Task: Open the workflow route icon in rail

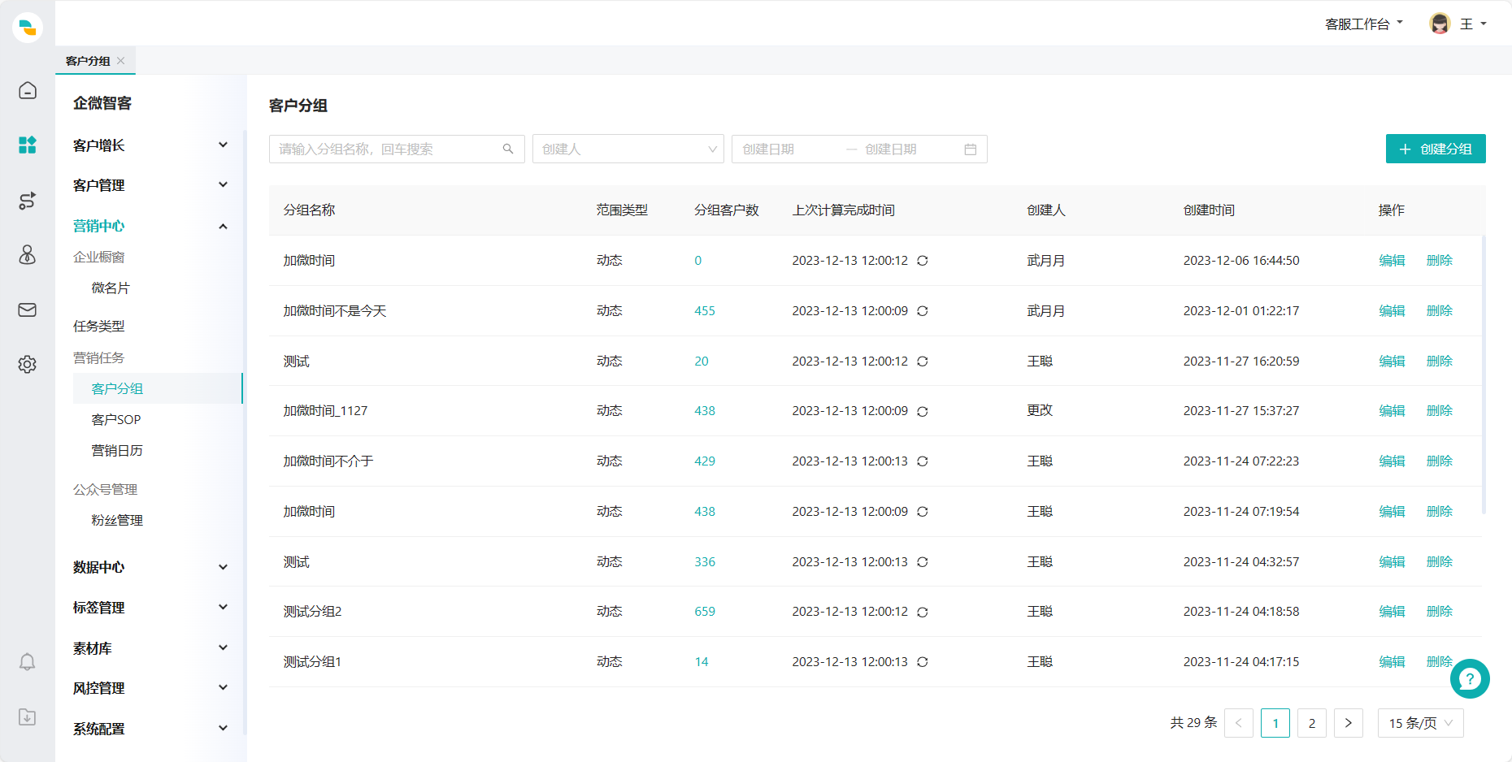Action: click(x=28, y=201)
